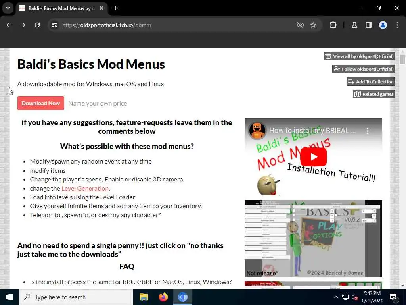Click the Name your own price text
The height and width of the screenshot is (305, 406).
click(x=98, y=104)
